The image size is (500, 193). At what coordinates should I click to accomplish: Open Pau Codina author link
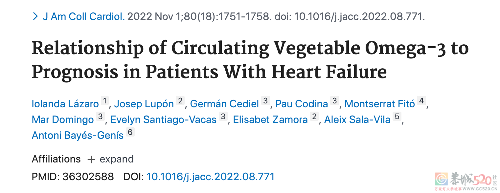pos(302,104)
